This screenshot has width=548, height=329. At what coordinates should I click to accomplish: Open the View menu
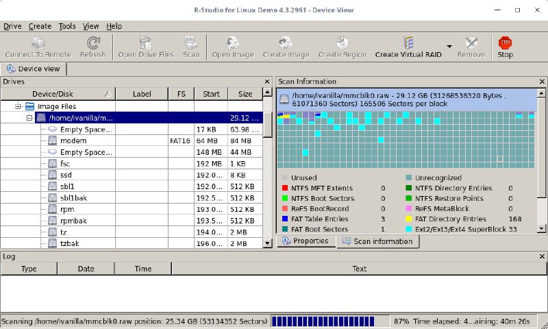[x=91, y=26]
